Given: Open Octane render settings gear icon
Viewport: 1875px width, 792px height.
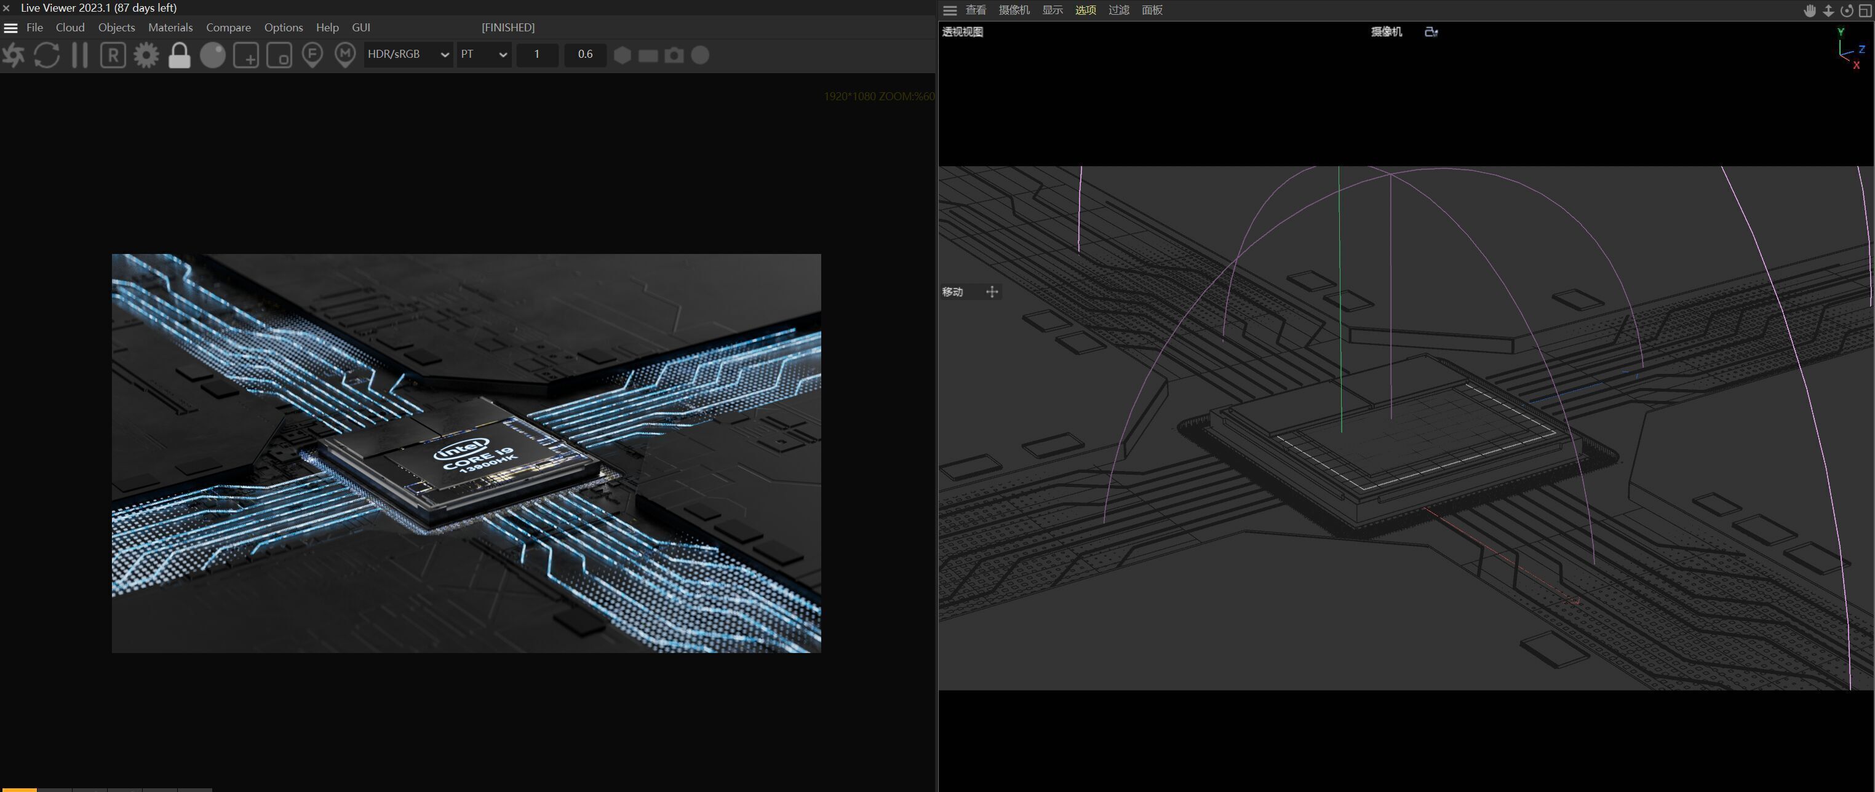Looking at the screenshot, I should 146,55.
